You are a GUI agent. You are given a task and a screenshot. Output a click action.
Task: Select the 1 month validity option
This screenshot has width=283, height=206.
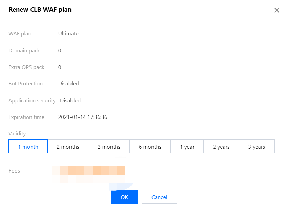click(x=28, y=147)
